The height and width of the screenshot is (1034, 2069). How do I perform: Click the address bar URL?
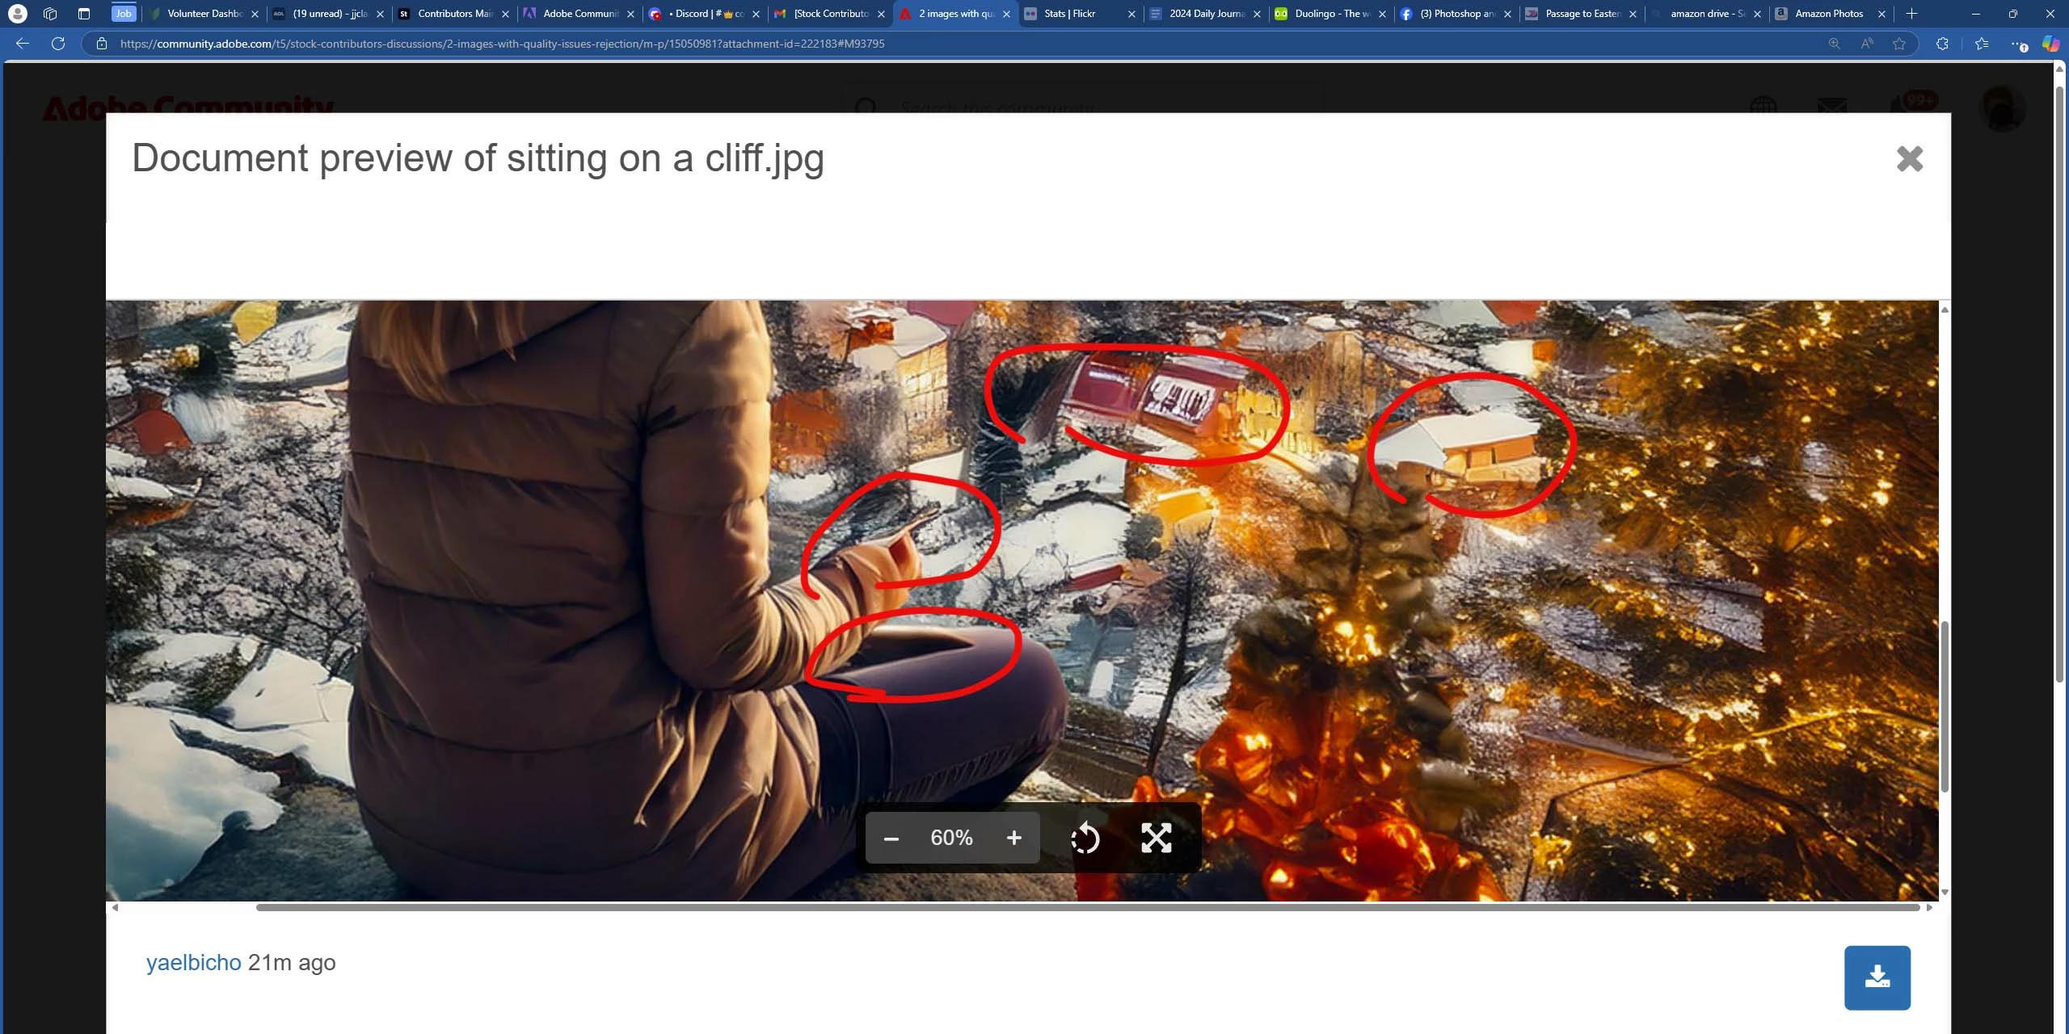click(501, 44)
